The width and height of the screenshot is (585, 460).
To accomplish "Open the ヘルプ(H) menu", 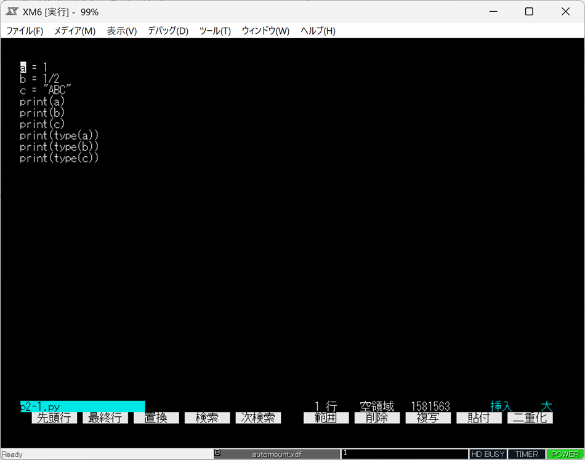I will (x=318, y=31).
